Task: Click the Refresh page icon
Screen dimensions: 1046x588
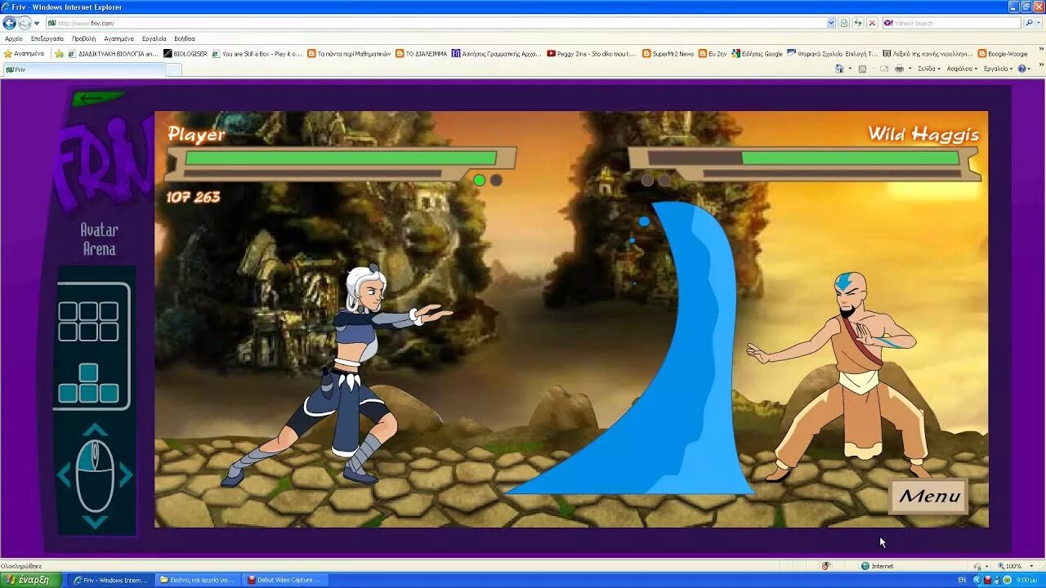Action: point(858,23)
